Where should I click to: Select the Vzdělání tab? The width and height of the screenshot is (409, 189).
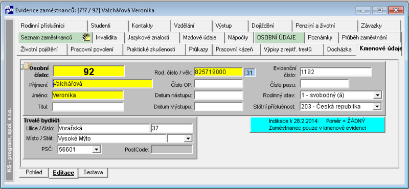tap(191, 26)
